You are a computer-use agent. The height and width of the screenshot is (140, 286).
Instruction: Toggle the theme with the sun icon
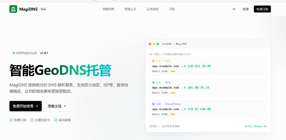click(x=234, y=9)
